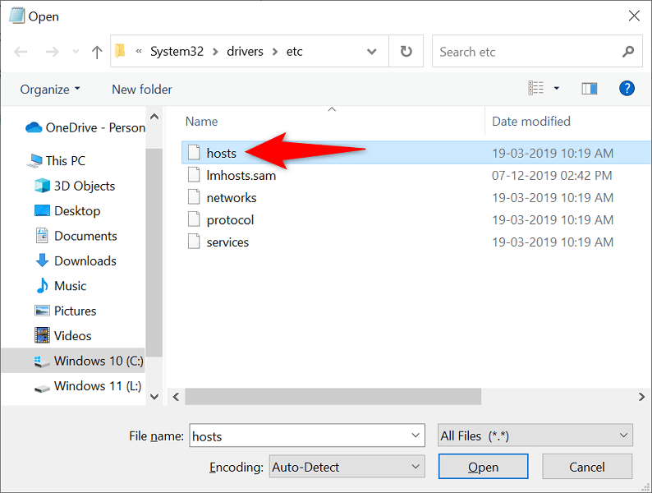Click the Forward navigation arrow
The height and width of the screenshot is (493, 652).
coord(52,52)
